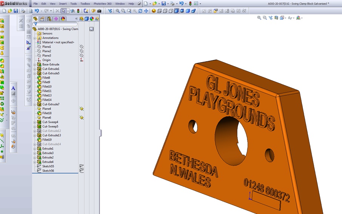Select Fillet19 in the feature tree
This screenshot has width=342, height=214.
tap(47, 140)
